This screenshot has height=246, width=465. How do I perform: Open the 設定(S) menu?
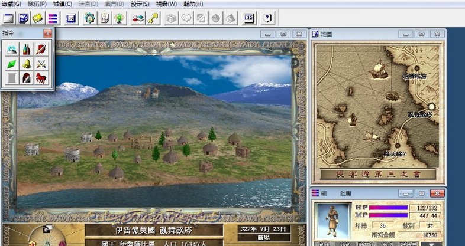pos(140,4)
